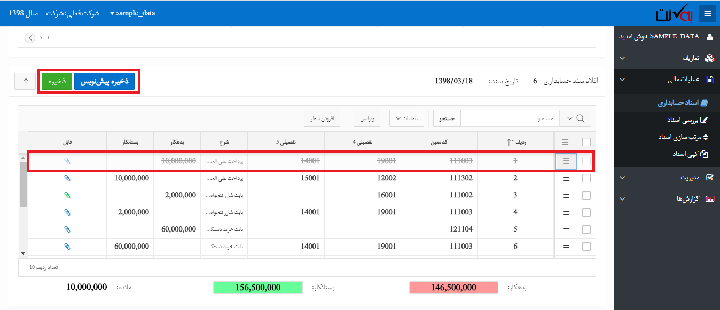Click the فایل column header

coord(67,142)
